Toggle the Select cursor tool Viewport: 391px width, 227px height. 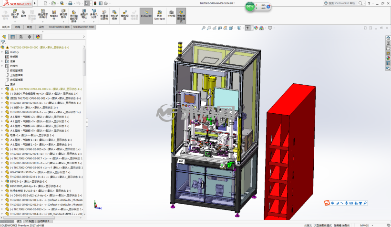coord(86,3)
